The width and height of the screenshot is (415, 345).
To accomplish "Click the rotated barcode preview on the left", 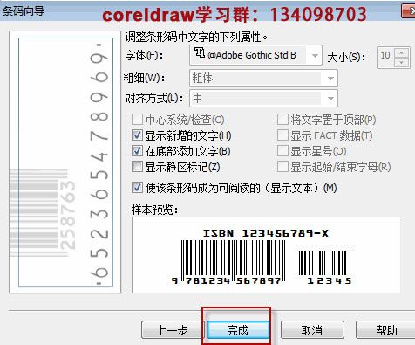I will (65, 162).
